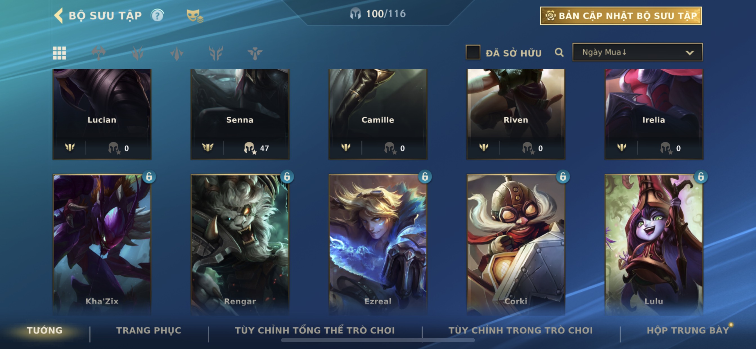Click the lock badge on Kha'Zix
Screen dimensions: 756x349
149,176
